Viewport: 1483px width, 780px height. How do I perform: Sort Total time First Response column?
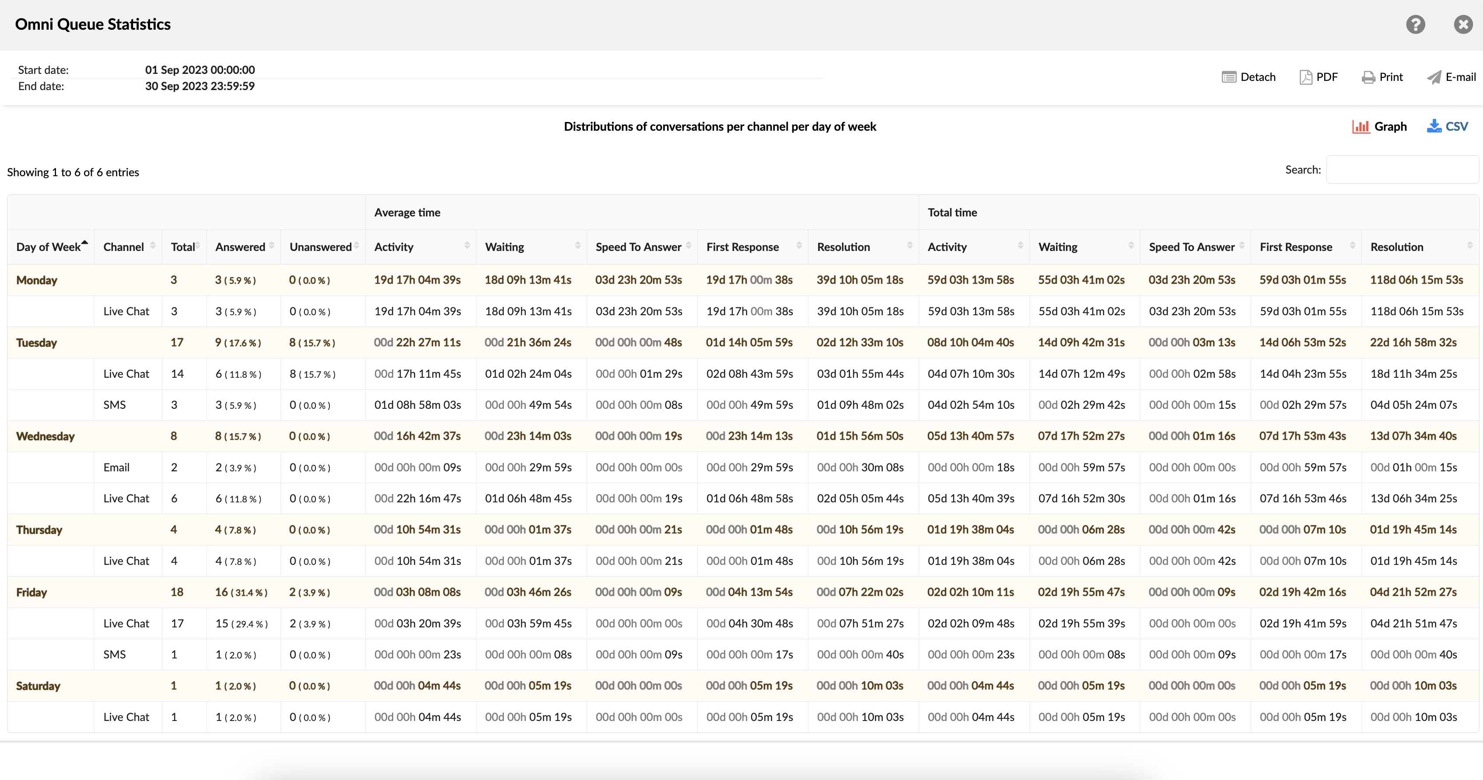pos(1306,247)
